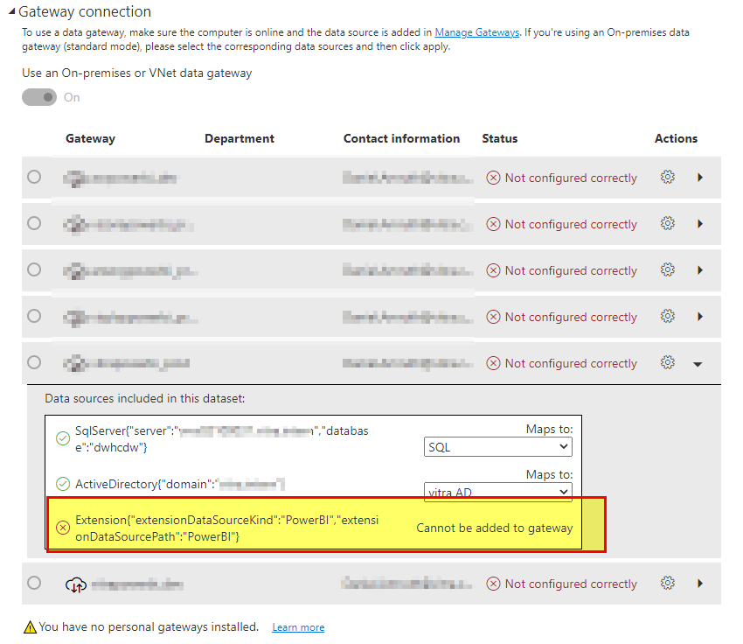This screenshot has width=743, height=644.
Task: Click the error status icon in the cloud gateway row
Action: (493, 584)
